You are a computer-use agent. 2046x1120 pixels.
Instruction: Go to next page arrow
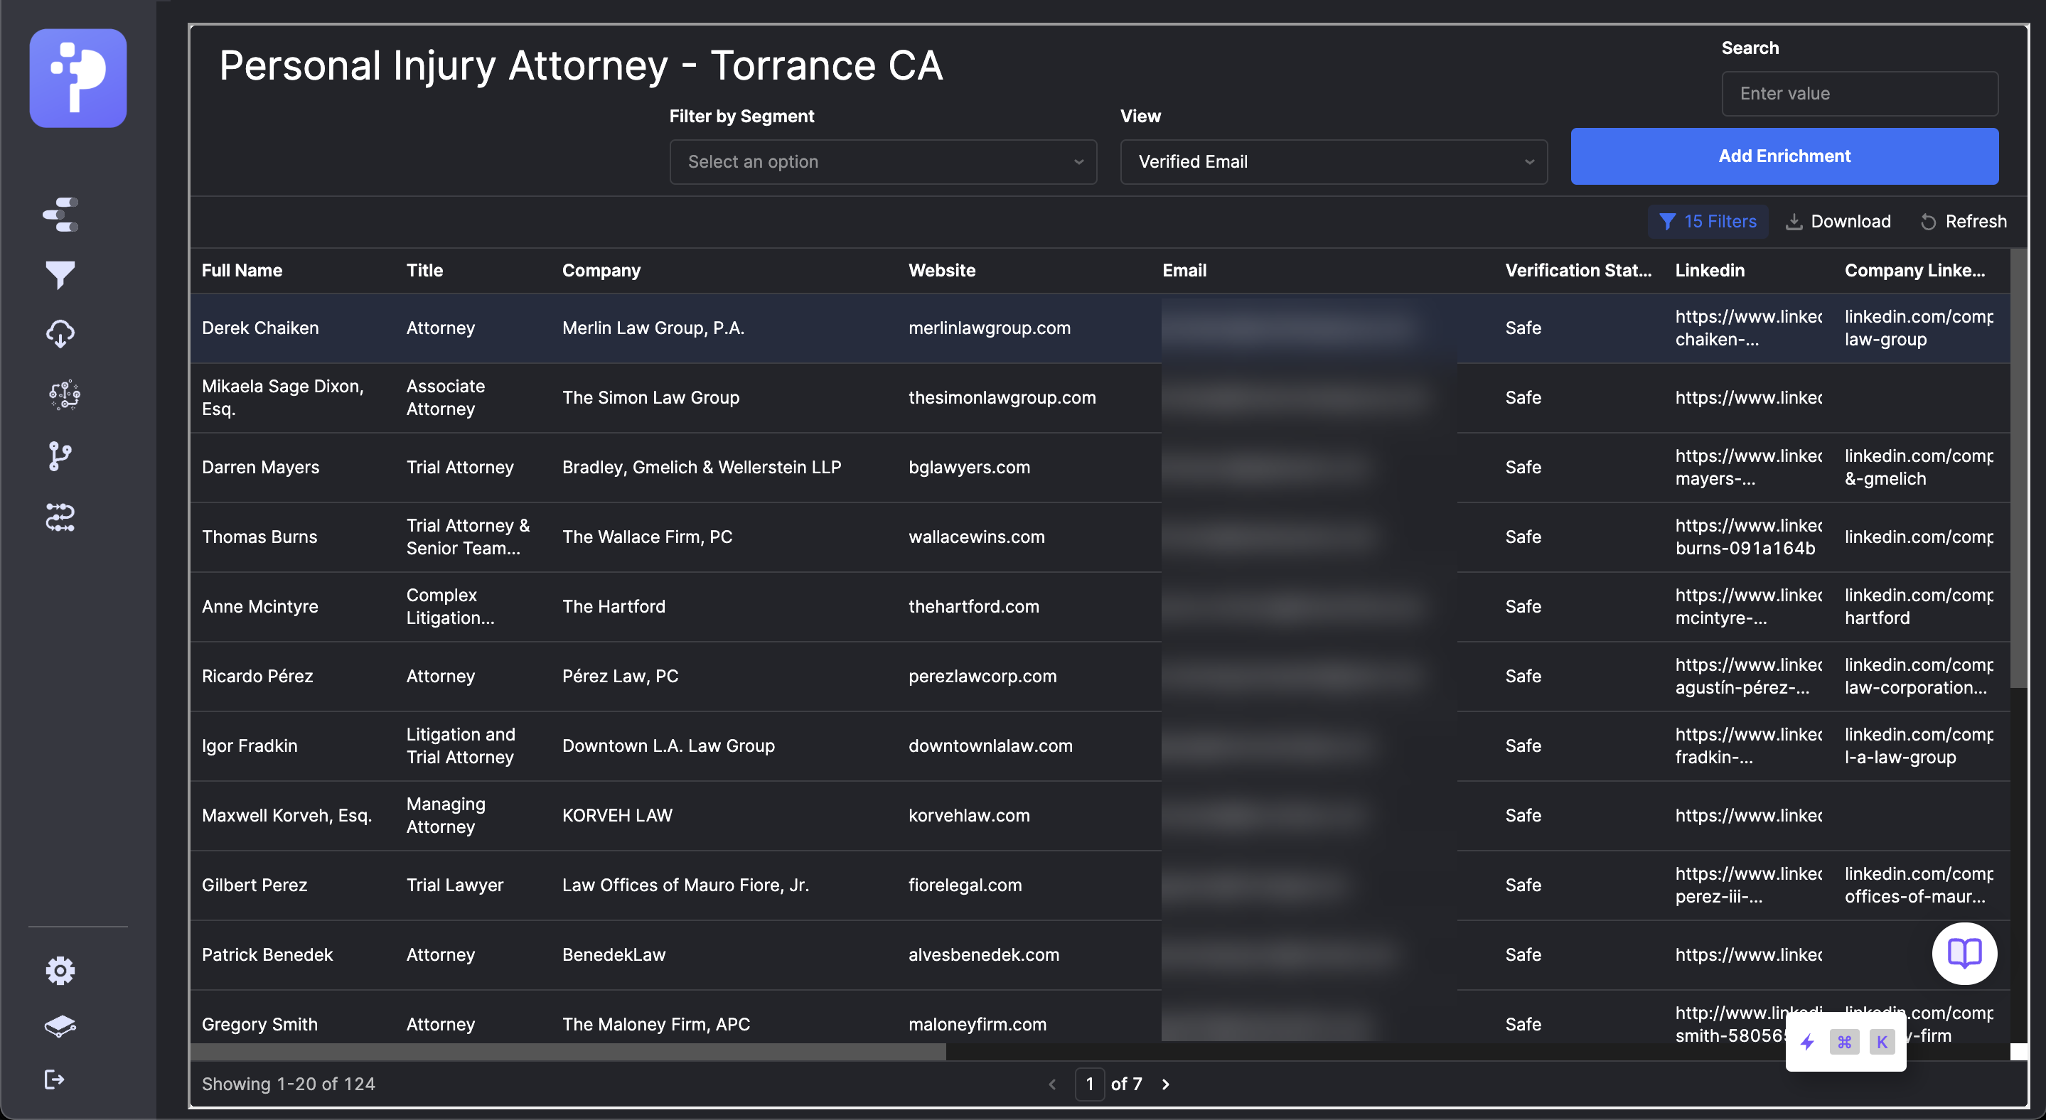click(1165, 1084)
